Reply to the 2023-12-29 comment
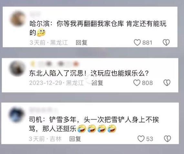The height and width of the screenshot is (154, 184). [97, 83]
